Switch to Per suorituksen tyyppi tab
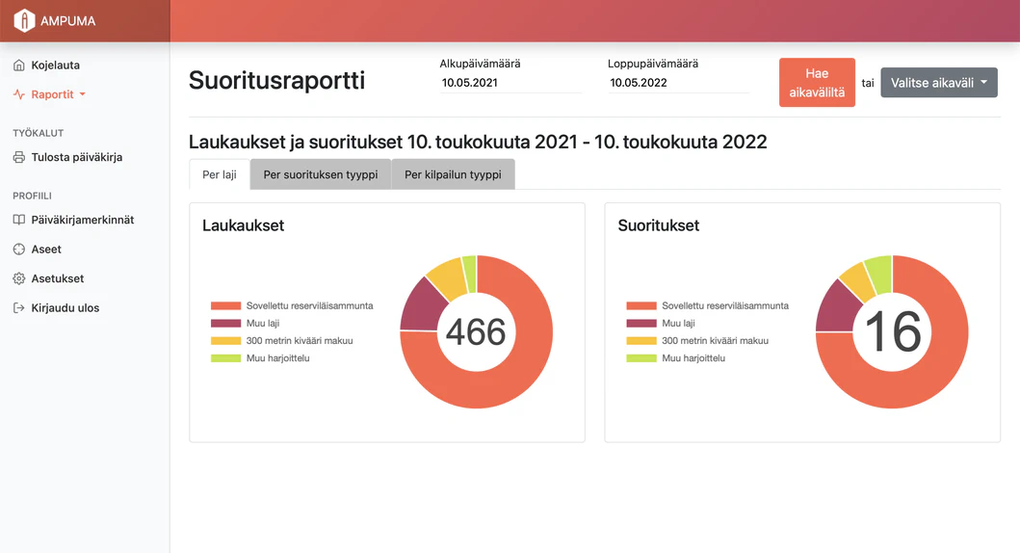The image size is (1020, 553). pyautogui.click(x=320, y=175)
